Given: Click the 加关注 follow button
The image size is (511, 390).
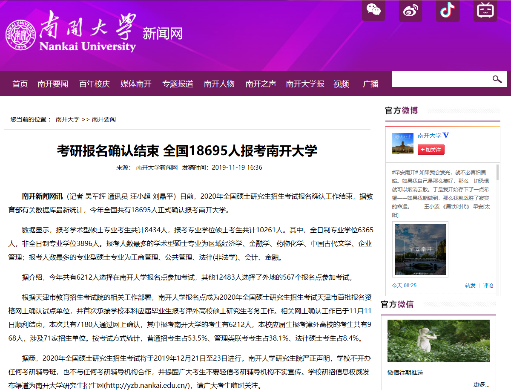Looking at the screenshot, I should 431,150.
